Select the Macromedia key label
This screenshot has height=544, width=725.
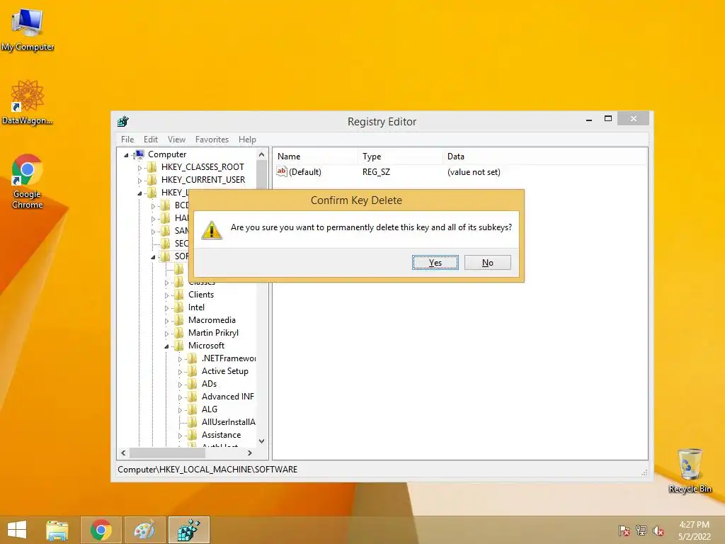pyautogui.click(x=212, y=320)
